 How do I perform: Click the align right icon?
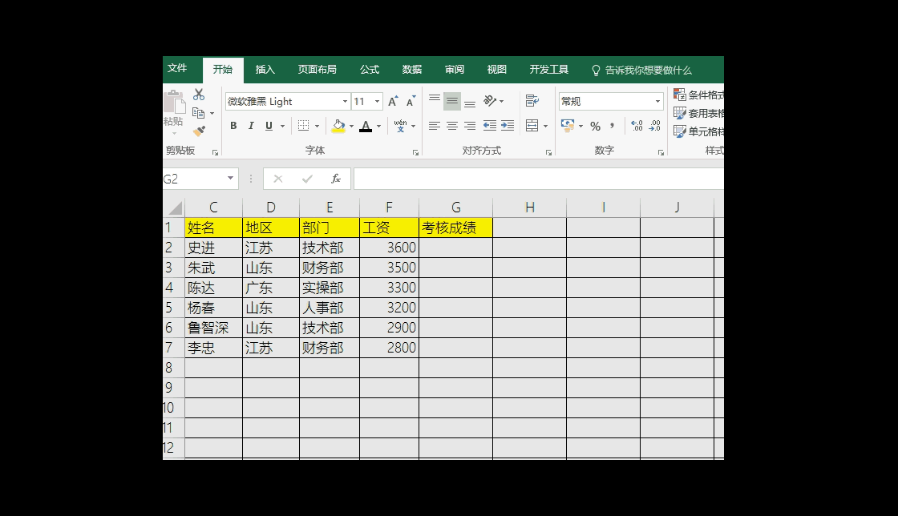click(x=470, y=126)
